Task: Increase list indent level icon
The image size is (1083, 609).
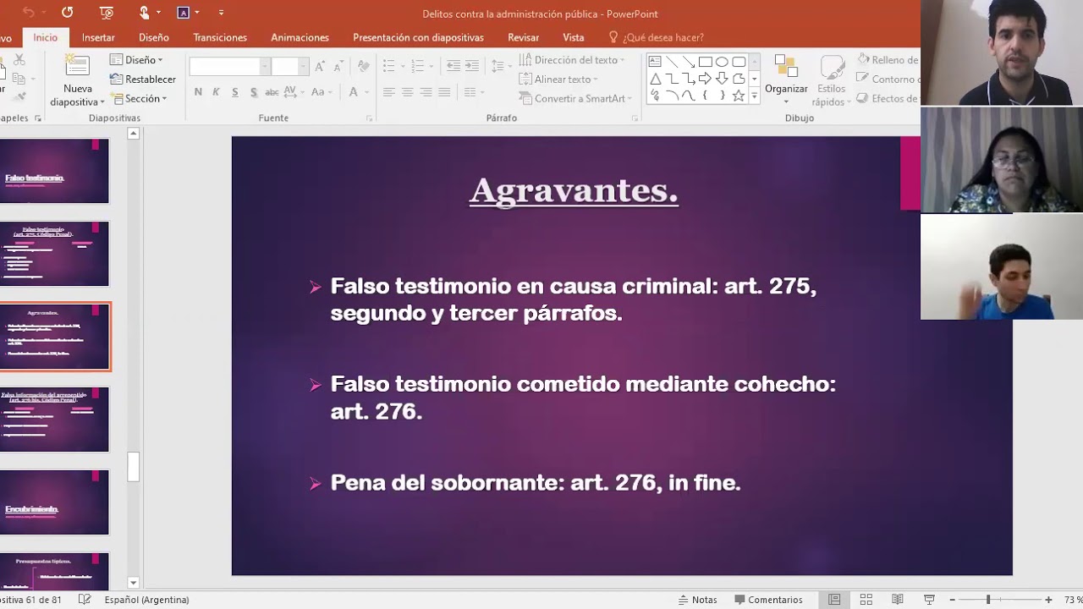Action: click(472, 66)
